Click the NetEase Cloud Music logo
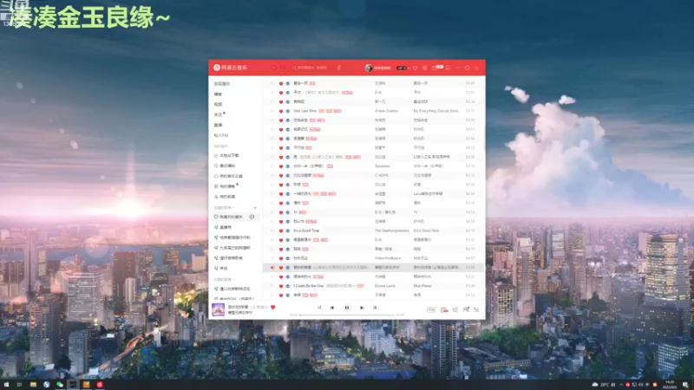This screenshot has height=390, width=694. [230, 68]
